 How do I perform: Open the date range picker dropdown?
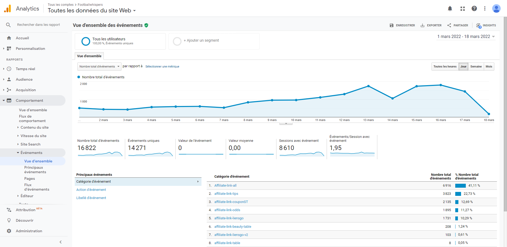[x=466, y=37]
